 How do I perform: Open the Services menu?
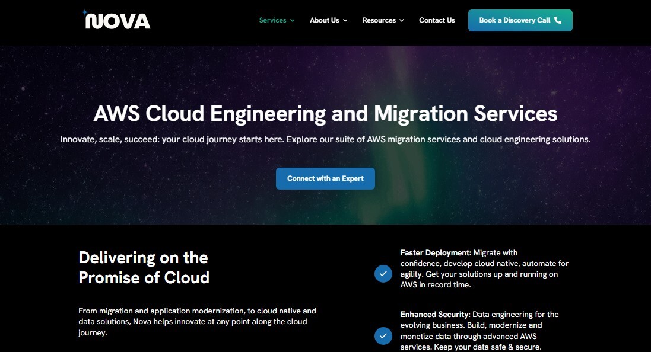click(272, 20)
